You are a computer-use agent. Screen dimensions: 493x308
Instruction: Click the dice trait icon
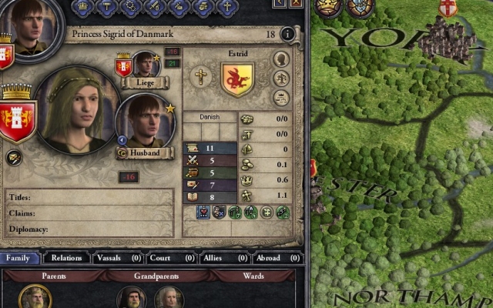tap(267, 213)
